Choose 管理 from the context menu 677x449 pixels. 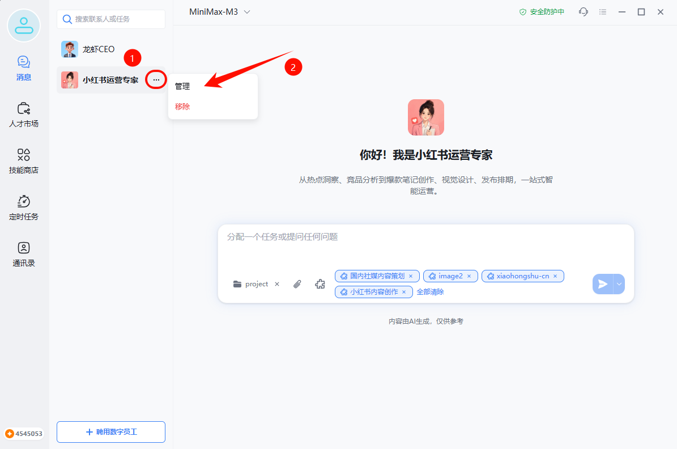(x=182, y=86)
